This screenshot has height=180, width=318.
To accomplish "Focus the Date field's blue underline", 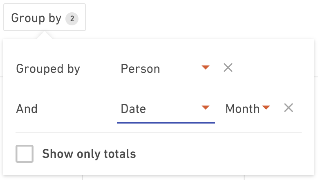I will (x=166, y=123).
